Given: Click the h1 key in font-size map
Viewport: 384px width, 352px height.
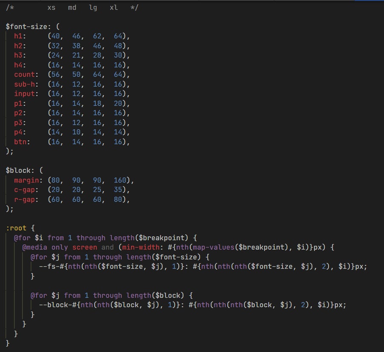Looking at the screenshot, I should (18, 36).
